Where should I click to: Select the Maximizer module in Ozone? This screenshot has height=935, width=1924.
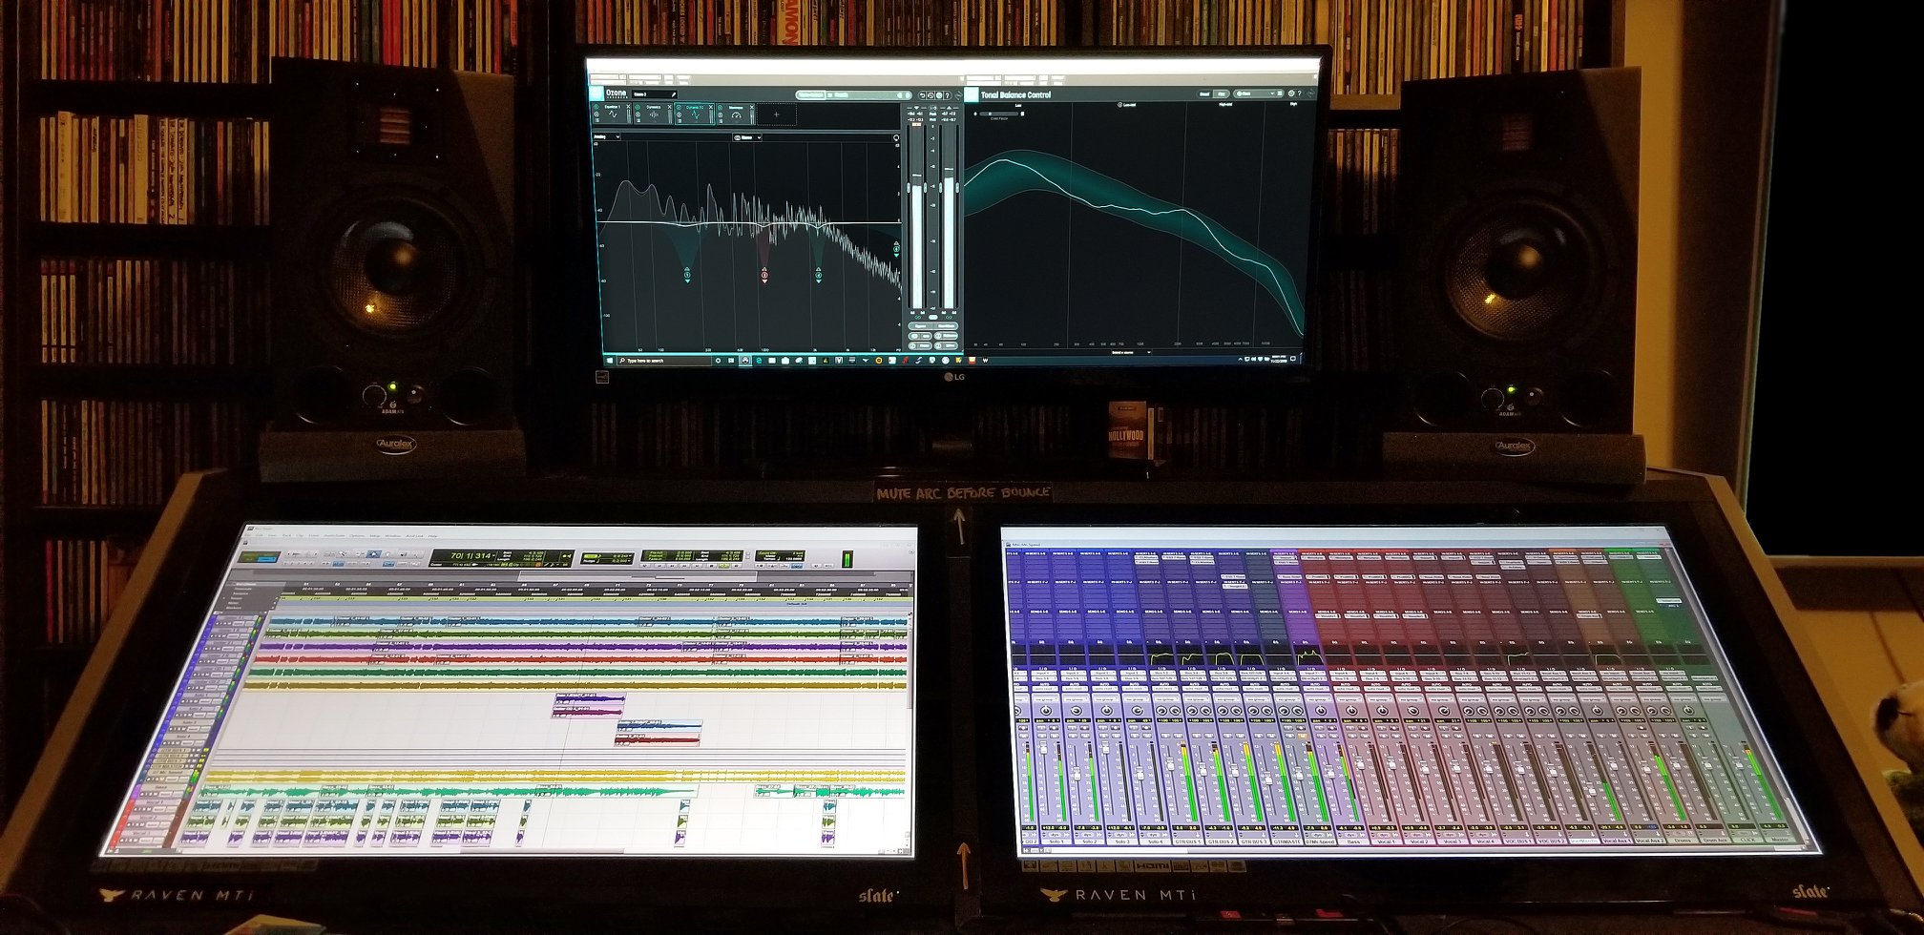(x=735, y=114)
